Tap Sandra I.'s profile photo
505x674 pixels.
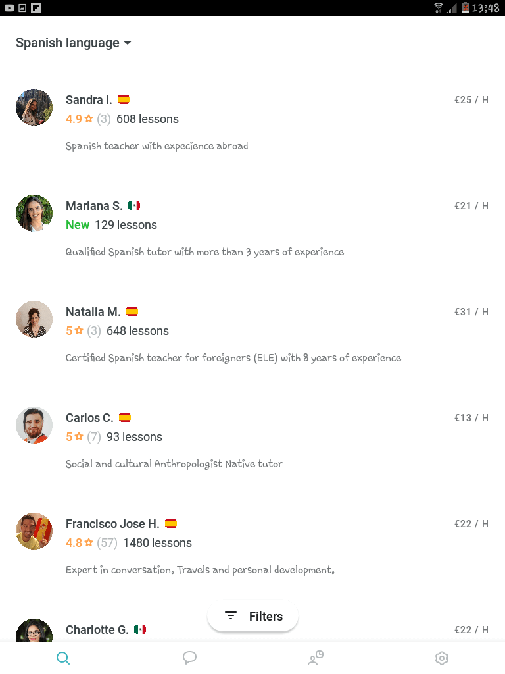(x=34, y=107)
